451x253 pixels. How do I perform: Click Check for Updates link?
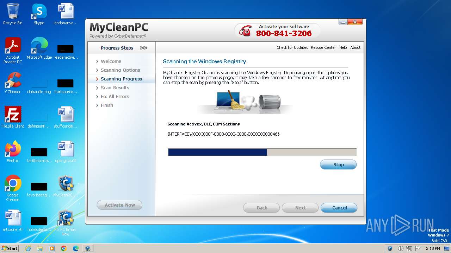[x=292, y=47]
